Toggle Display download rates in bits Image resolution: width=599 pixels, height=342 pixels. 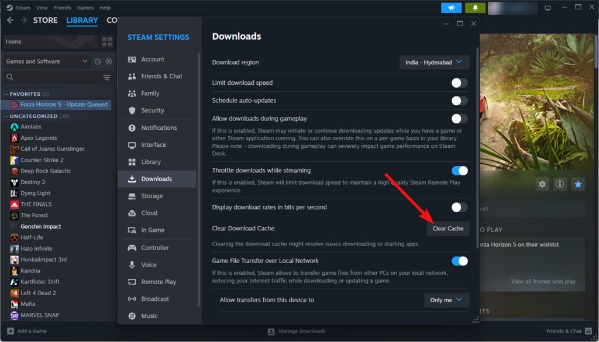tap(459, 208)
